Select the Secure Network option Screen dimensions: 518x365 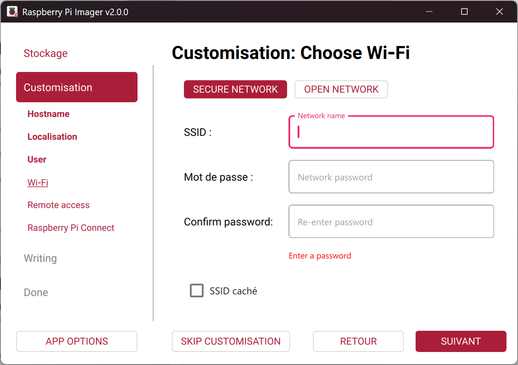pos(235,89)
